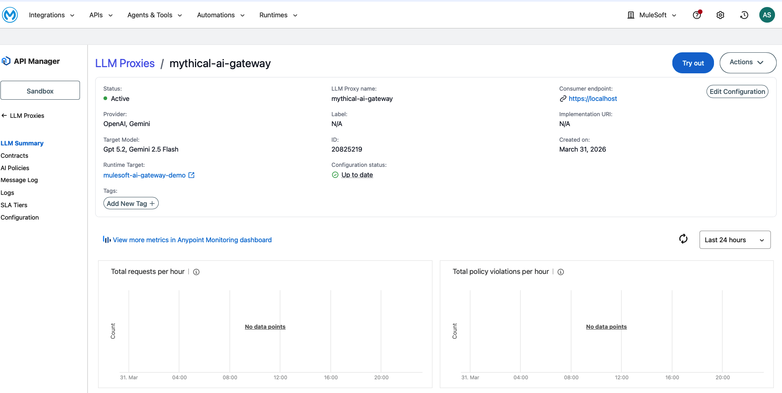Click the history clock icon

pos(744,15)
